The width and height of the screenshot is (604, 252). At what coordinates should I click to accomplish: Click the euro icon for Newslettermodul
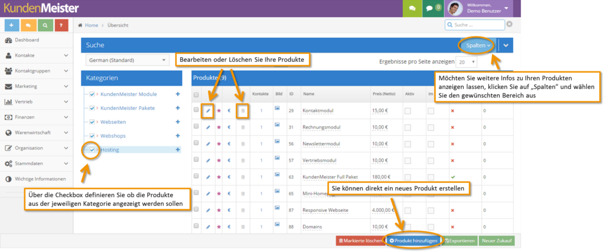pos(229,144)
